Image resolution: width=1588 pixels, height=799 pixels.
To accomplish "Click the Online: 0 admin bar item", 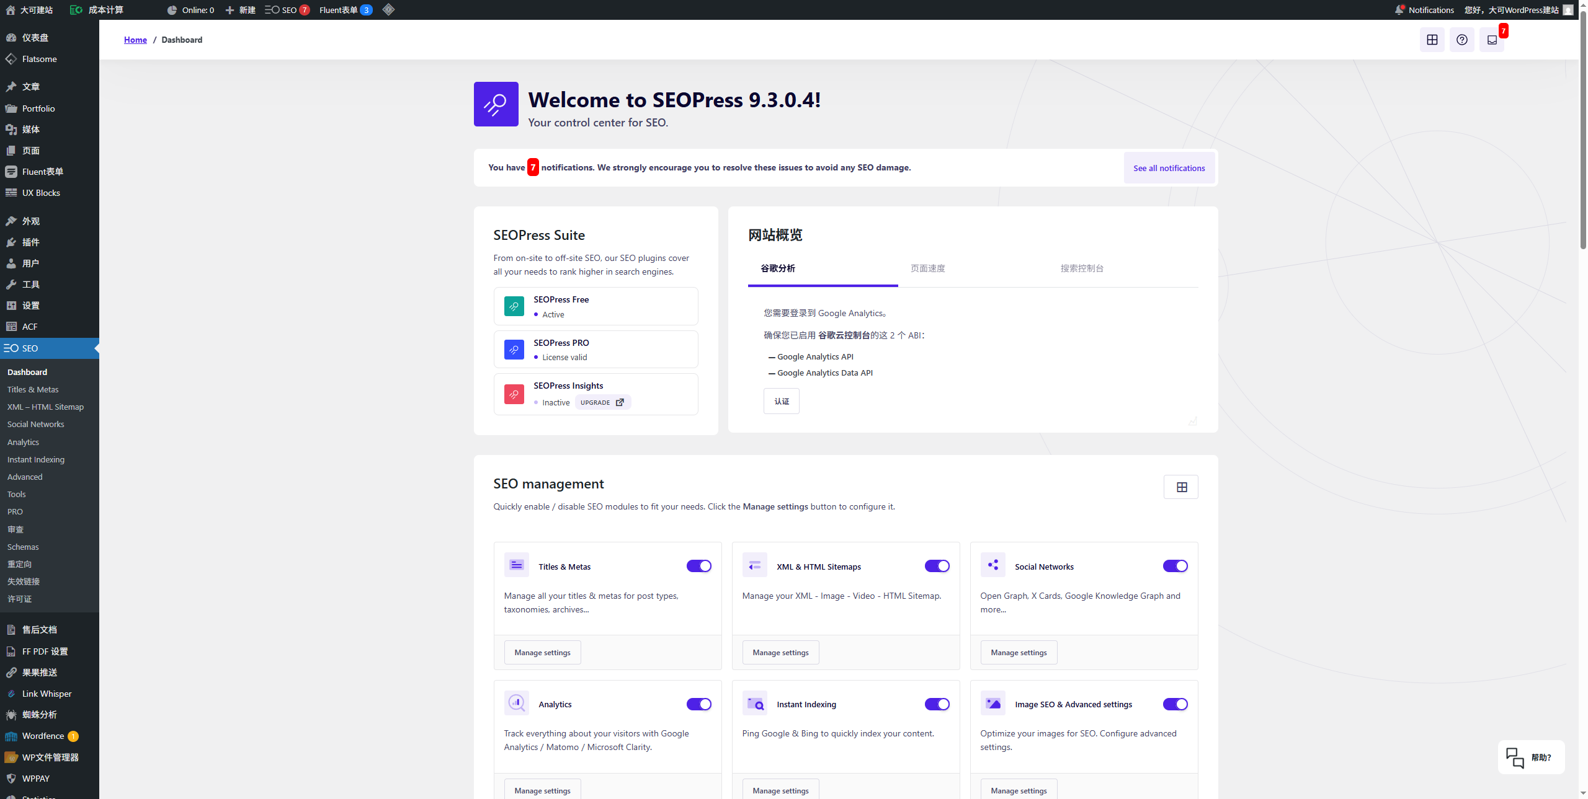I will coord(190,10).
